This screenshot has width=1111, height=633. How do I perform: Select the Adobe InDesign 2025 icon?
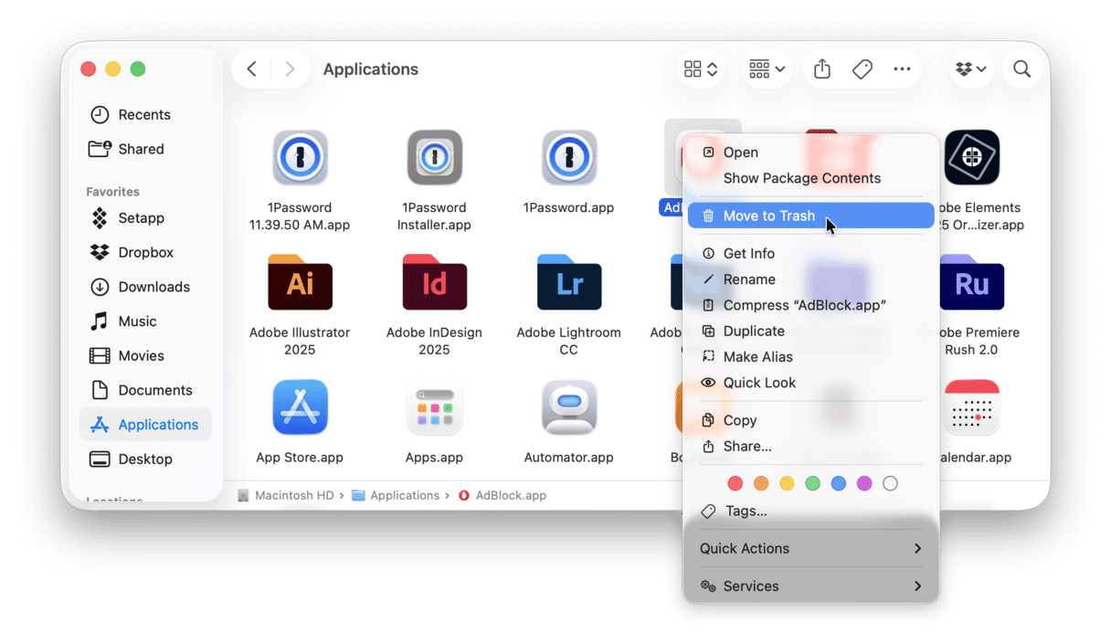click(434, 283)
